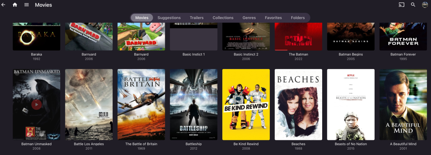The image size is (431, 155).
Task: Click the "Basic Instict 1" title text
Action: 194,54
